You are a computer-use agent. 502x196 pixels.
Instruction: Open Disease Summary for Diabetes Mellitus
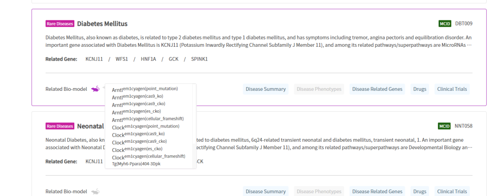pos(265,89)
